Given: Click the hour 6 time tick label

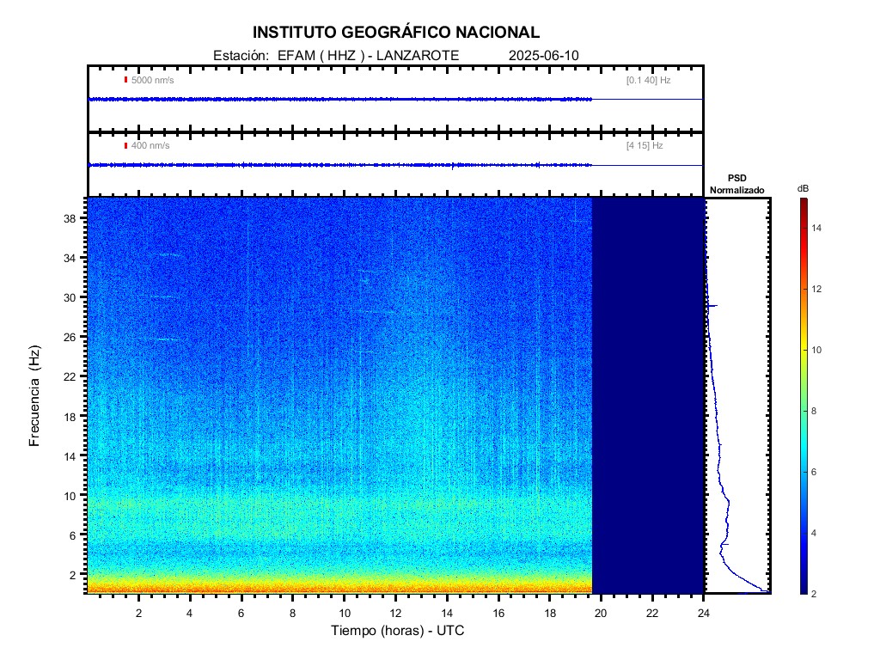Looking at the screenshot, I should pos(241,613).
